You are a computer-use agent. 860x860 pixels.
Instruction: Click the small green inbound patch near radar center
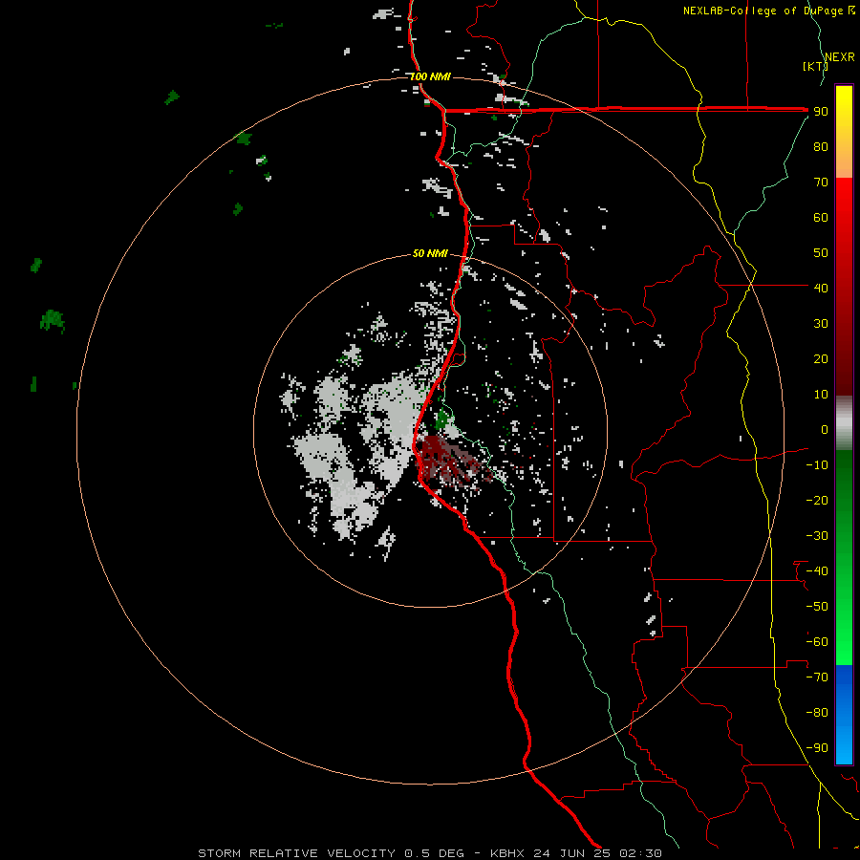(x=441, y=419)
